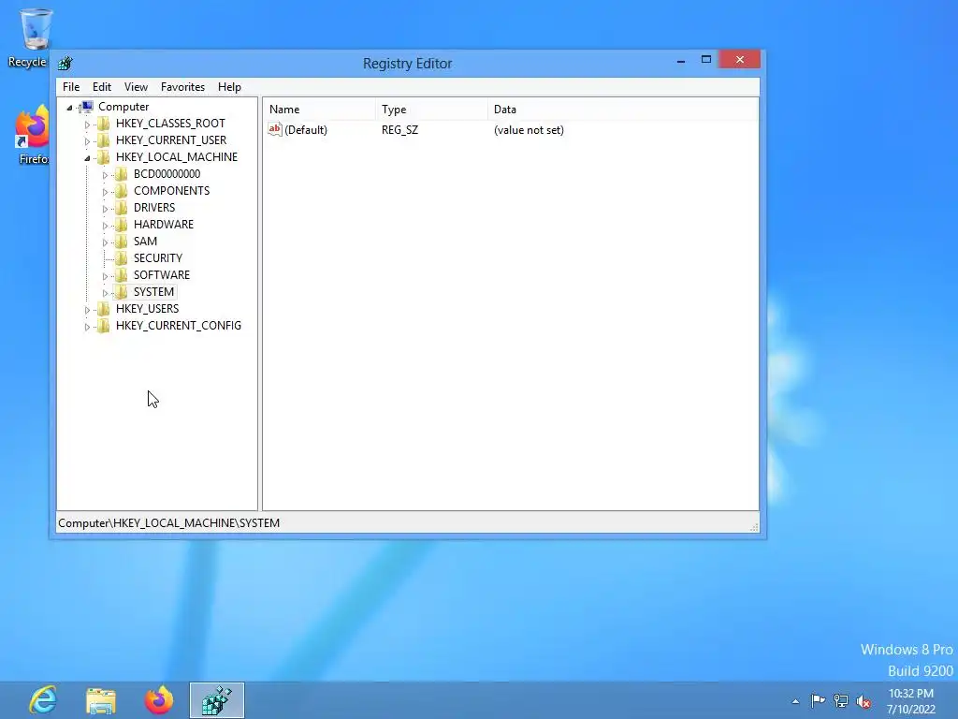Click Registry Editor taskbar button
The height and width of the screenshot is (719, 958).
tap(217, 700)
